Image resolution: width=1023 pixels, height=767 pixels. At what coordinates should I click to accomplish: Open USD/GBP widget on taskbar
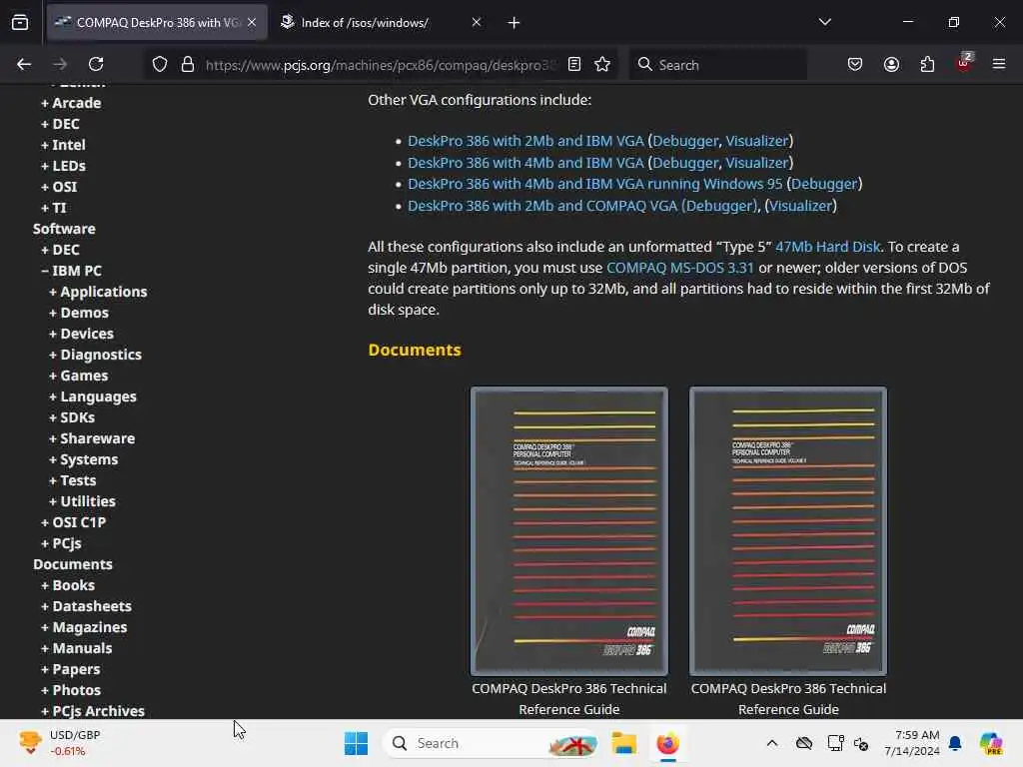tap(60, 743)
